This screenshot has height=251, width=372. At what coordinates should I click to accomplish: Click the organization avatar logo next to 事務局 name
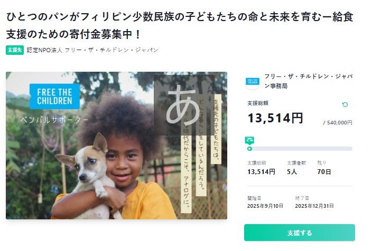tap(253, 82)
